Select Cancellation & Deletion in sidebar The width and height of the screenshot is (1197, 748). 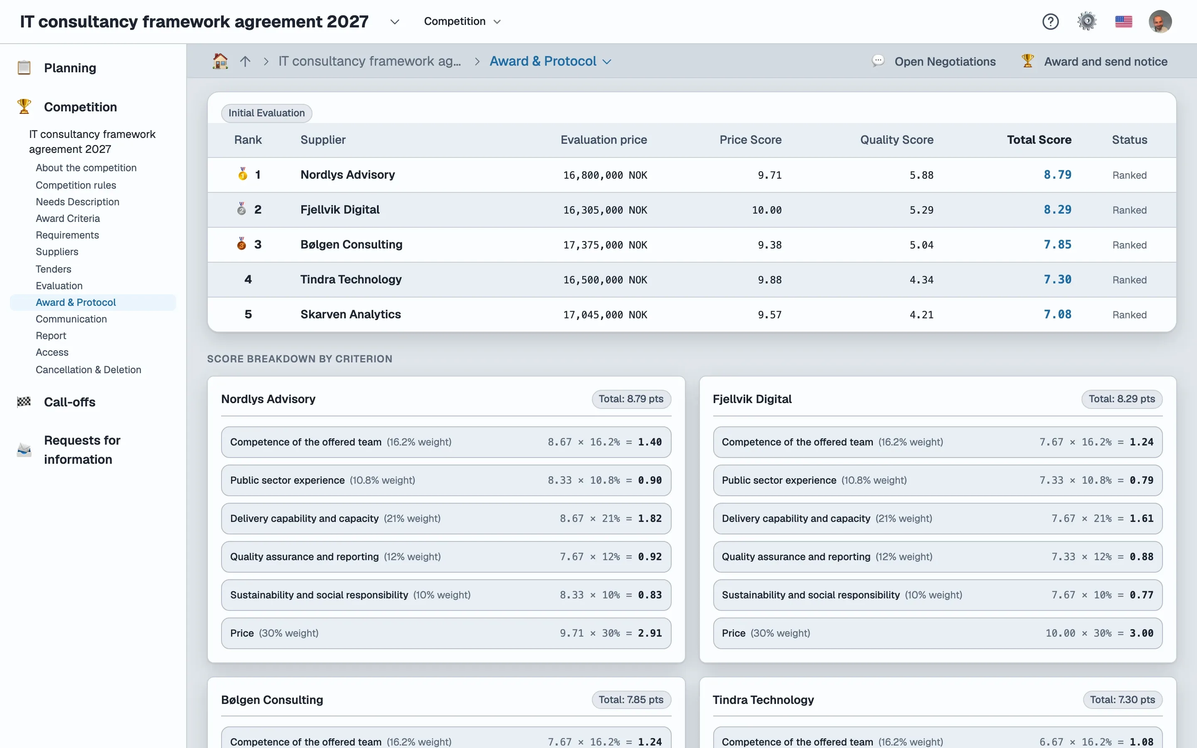click(89, 369)
